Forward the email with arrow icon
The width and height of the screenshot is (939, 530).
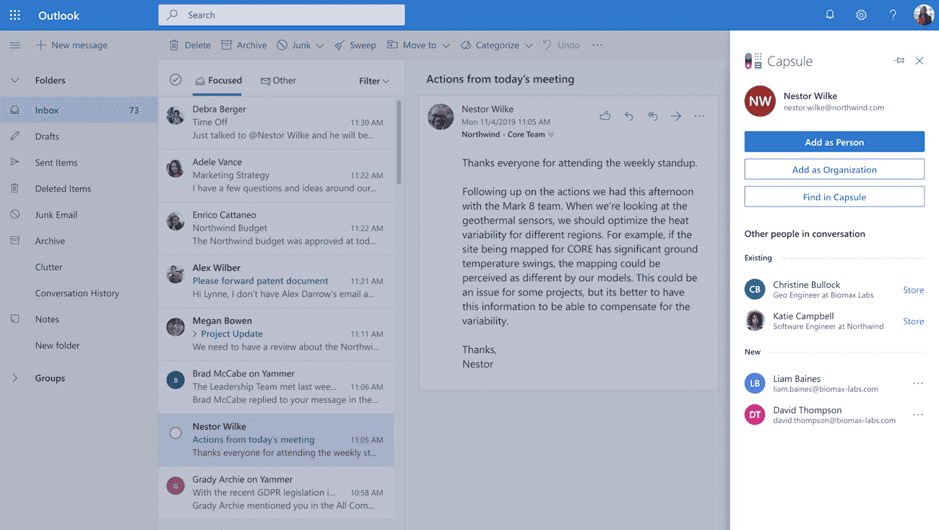pos(676,116)
